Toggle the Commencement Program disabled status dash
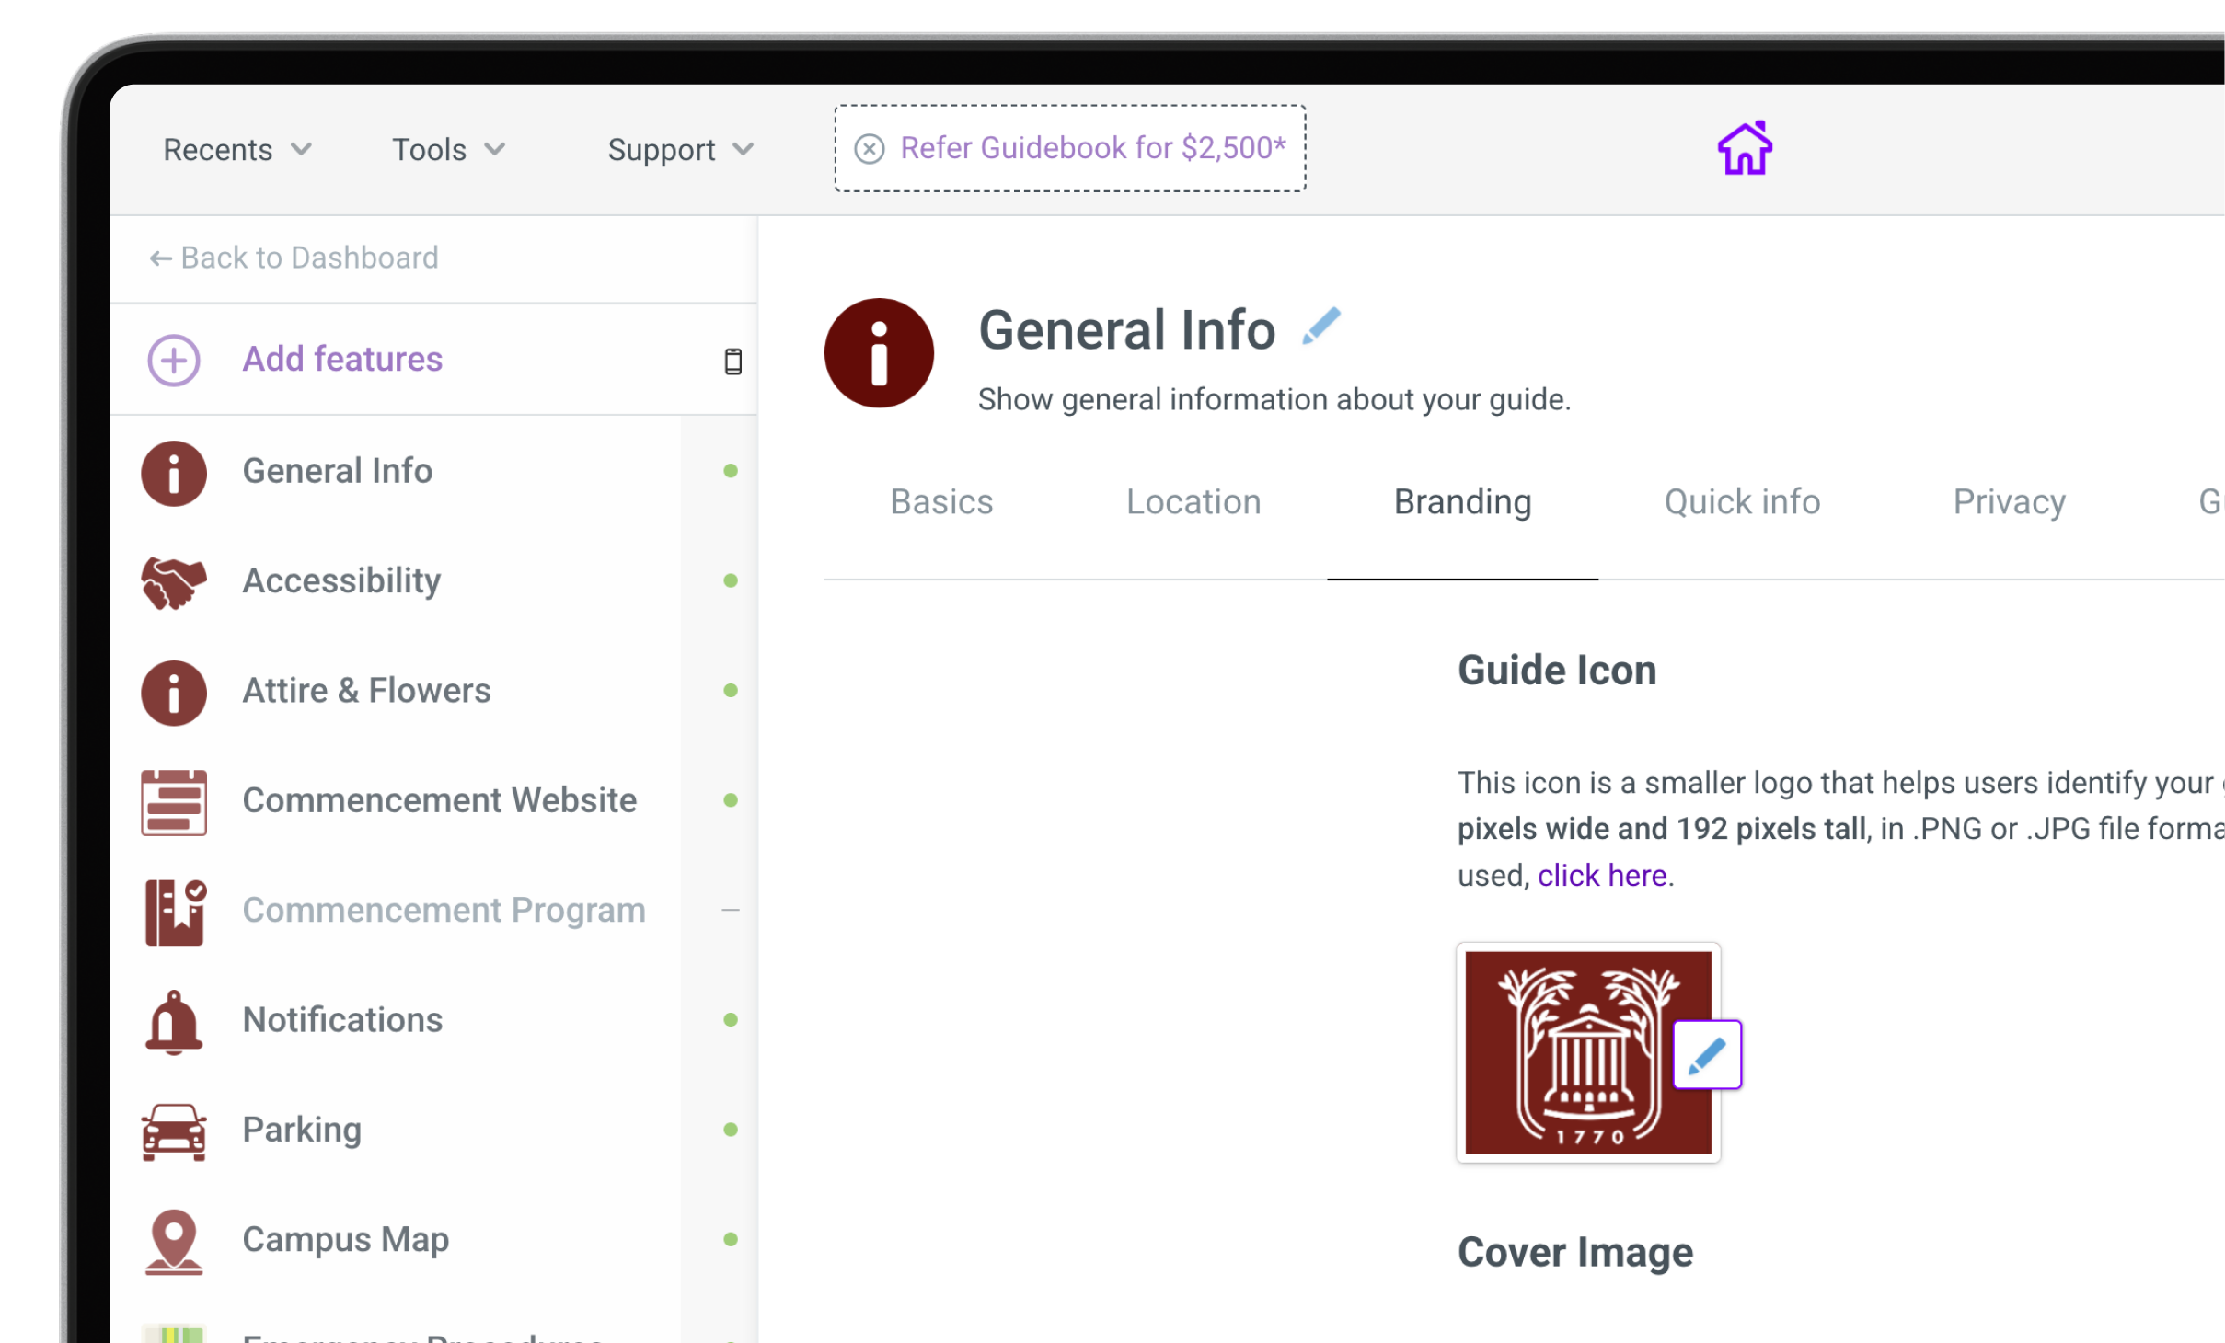Screen dimensions: 2225x1343 tap(731, 910)
